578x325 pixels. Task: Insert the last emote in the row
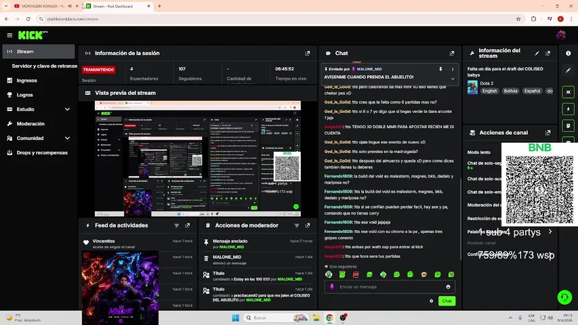(451, 274)
